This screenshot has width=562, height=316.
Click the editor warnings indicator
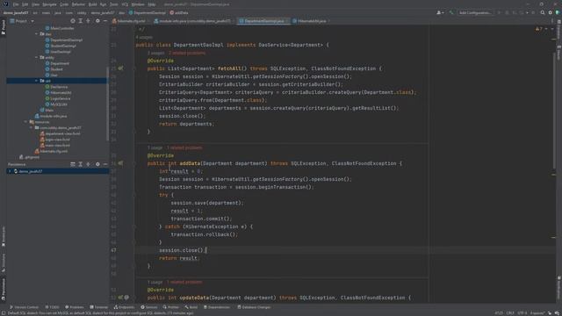point(538,29)
